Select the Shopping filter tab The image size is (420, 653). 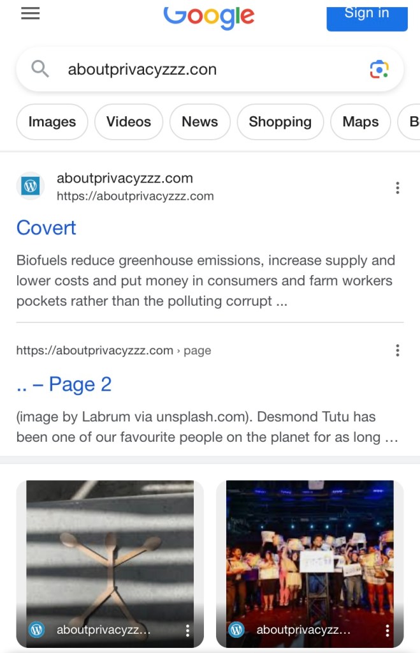point(280,122)
